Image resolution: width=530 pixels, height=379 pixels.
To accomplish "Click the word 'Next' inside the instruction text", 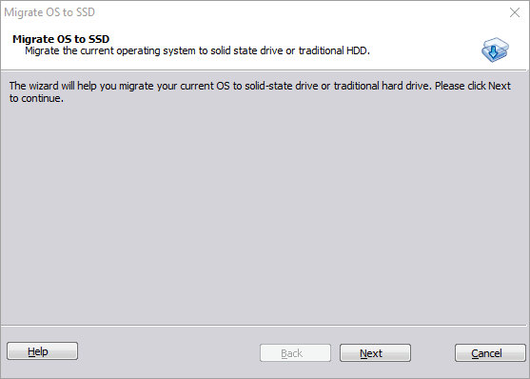I will (x=500, y=86).
